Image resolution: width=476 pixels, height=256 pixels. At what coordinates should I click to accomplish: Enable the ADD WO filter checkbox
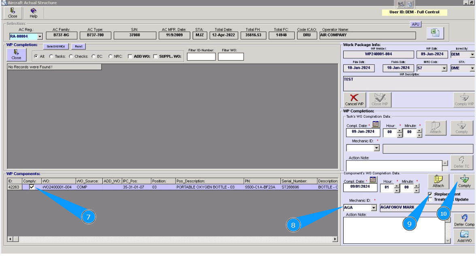130,56
